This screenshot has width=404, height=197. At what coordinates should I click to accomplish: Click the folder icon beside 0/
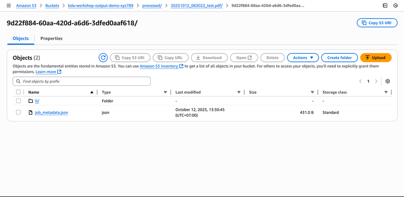click(x=31, y=101)
